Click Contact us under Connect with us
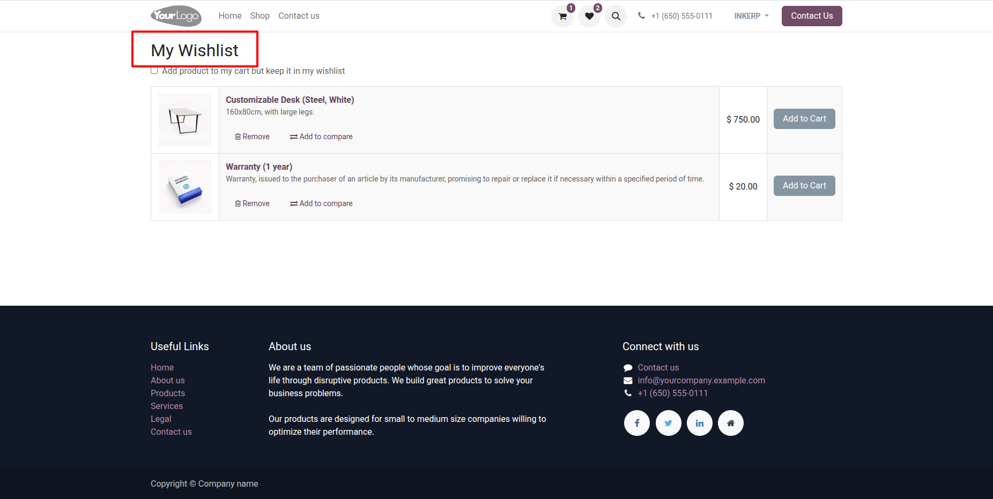 click(x=658, y=367)
